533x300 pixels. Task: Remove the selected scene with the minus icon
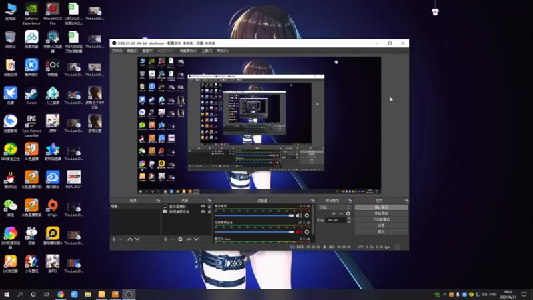[121, 239]
